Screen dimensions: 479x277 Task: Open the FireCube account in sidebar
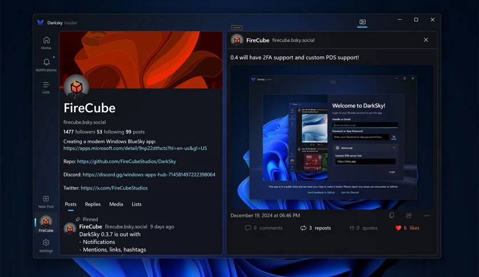click(x=46, y=224)
